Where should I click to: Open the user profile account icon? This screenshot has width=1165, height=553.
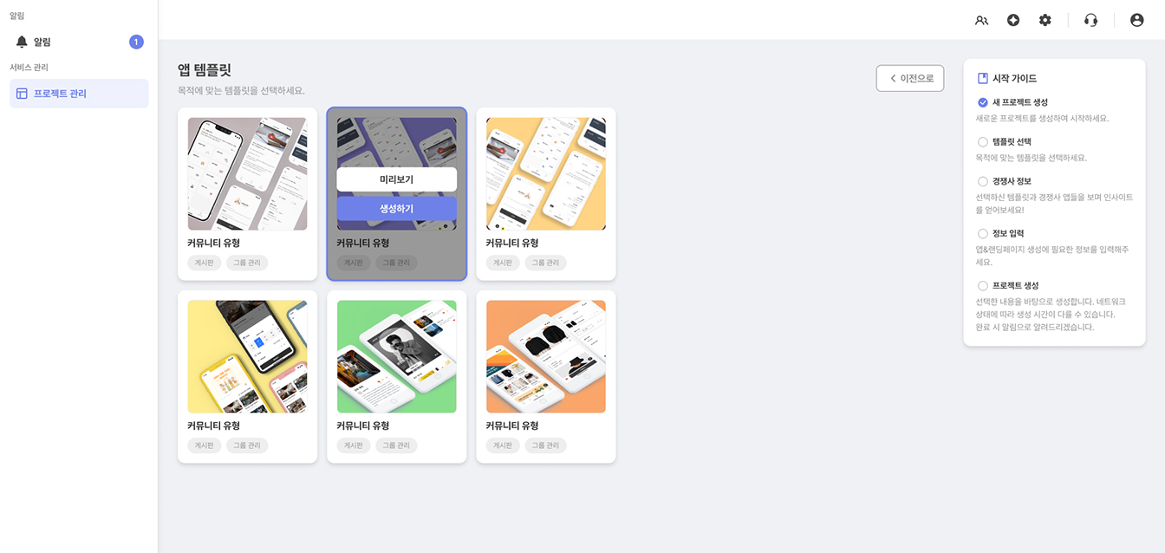(1137, 20)
